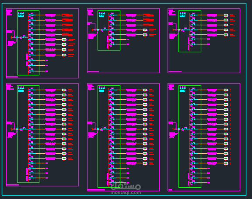Click the last spare circuit stub in top-left panel
The width and height of the screenshot is (252, 199).
38,71
